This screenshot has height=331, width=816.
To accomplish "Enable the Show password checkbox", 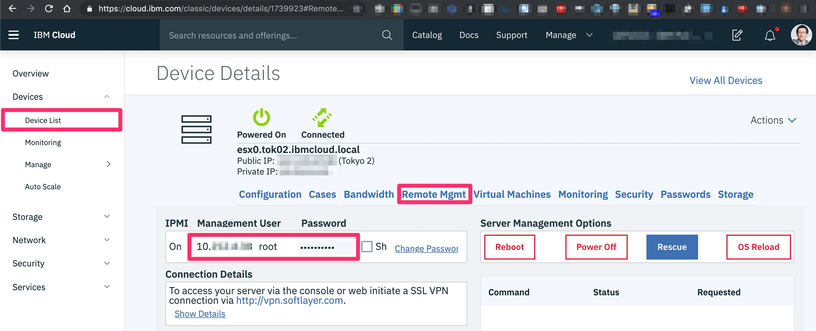I will 367,247.
